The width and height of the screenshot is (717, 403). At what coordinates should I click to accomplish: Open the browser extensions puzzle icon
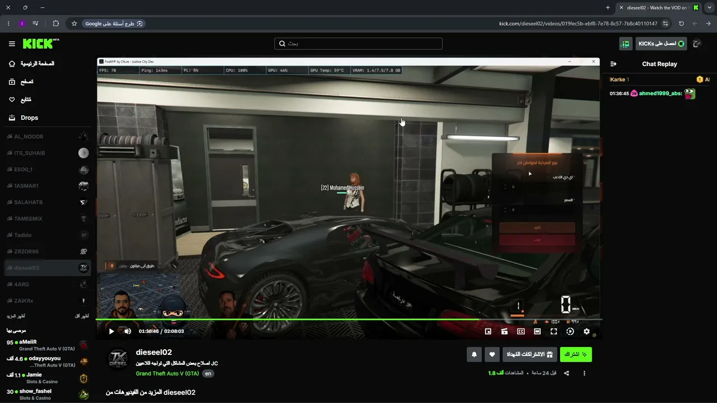coord(55,24)
